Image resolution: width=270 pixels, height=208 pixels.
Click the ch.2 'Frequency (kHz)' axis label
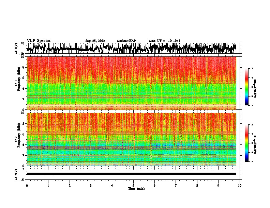[19, 135]
